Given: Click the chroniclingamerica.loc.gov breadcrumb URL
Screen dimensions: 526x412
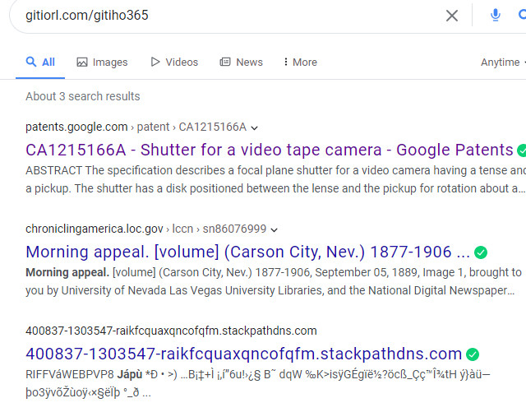Looking at the screenshot, I should point(146,229).
